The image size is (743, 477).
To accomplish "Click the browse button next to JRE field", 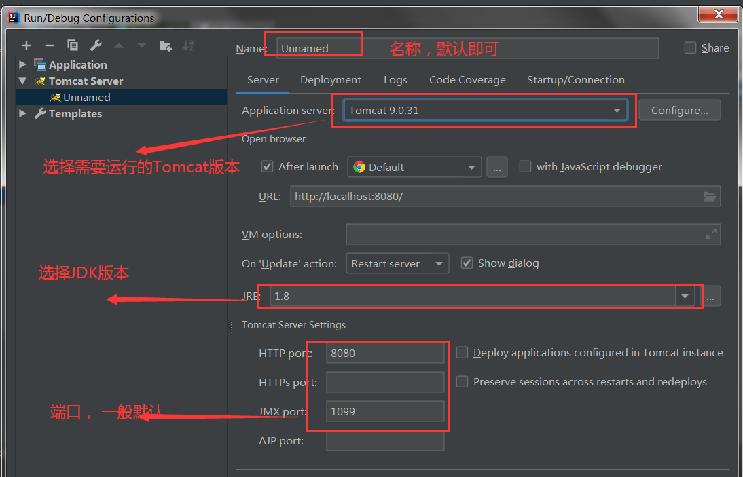I will click(x=710, y=297).
